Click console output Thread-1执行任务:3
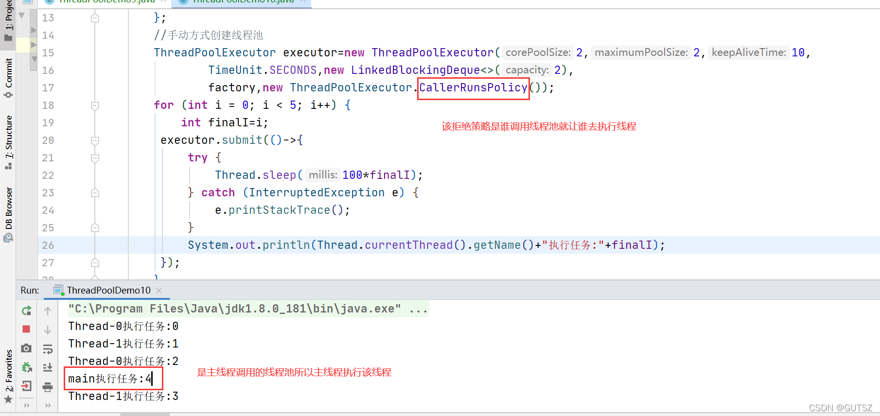Image resolution: width=880 pixels, height=416 pixels. tap(123, 396)
